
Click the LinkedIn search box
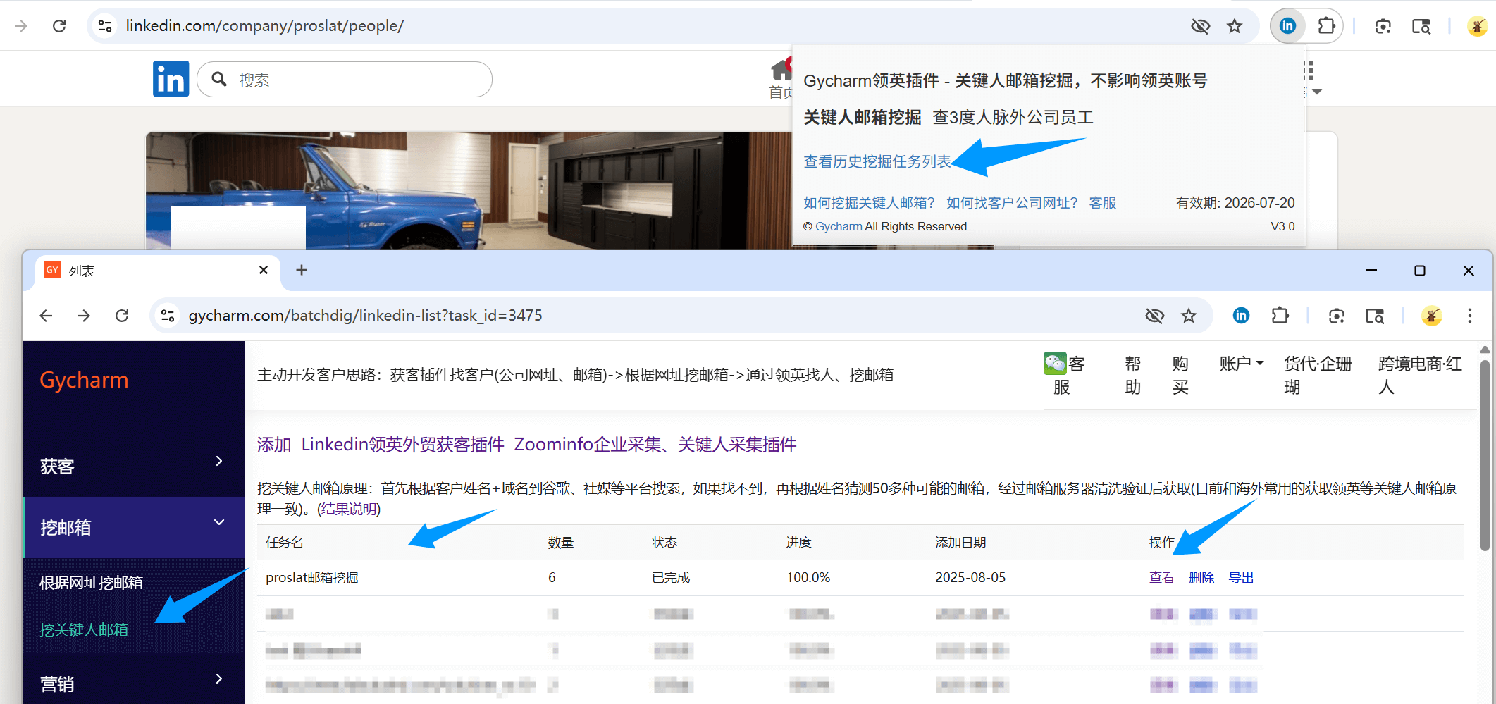345,80
